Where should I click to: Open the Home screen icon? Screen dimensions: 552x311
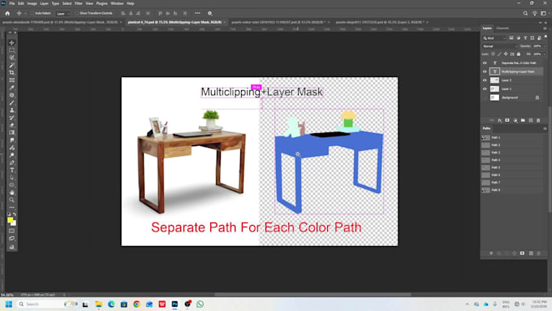(x=7, y=13)
